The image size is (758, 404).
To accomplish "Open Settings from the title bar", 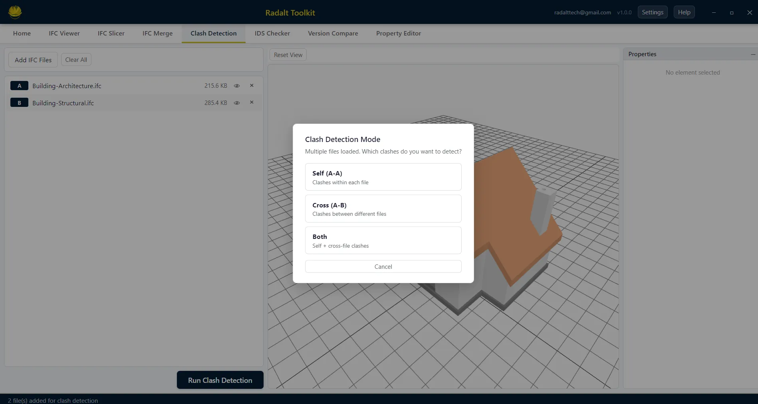I will pyautogui.click(x=652, y=12).
